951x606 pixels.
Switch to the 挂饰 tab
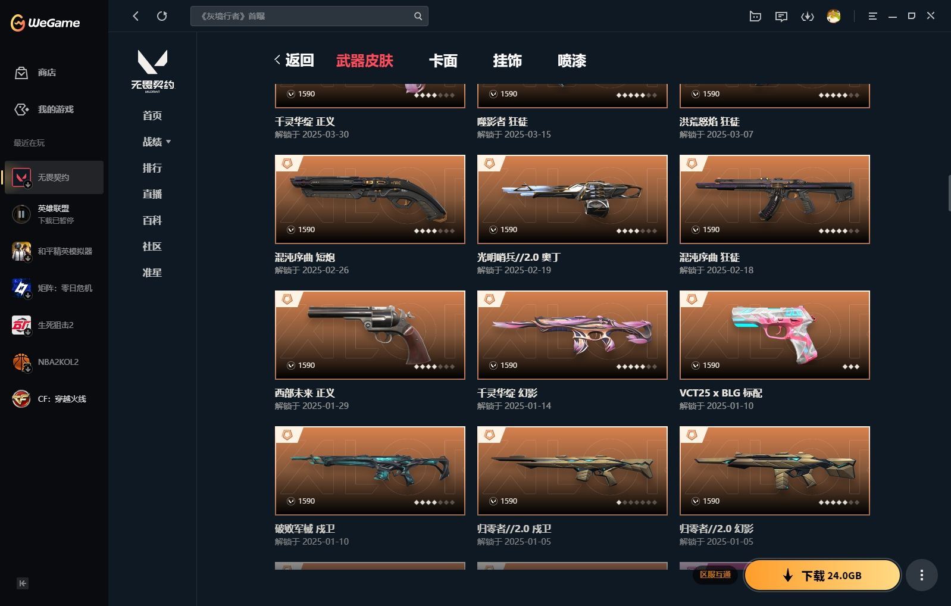coord(508,60)
